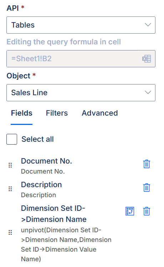Remove the Dimension Set ID field
The image size is (164, 267).
tap(147, 211)
